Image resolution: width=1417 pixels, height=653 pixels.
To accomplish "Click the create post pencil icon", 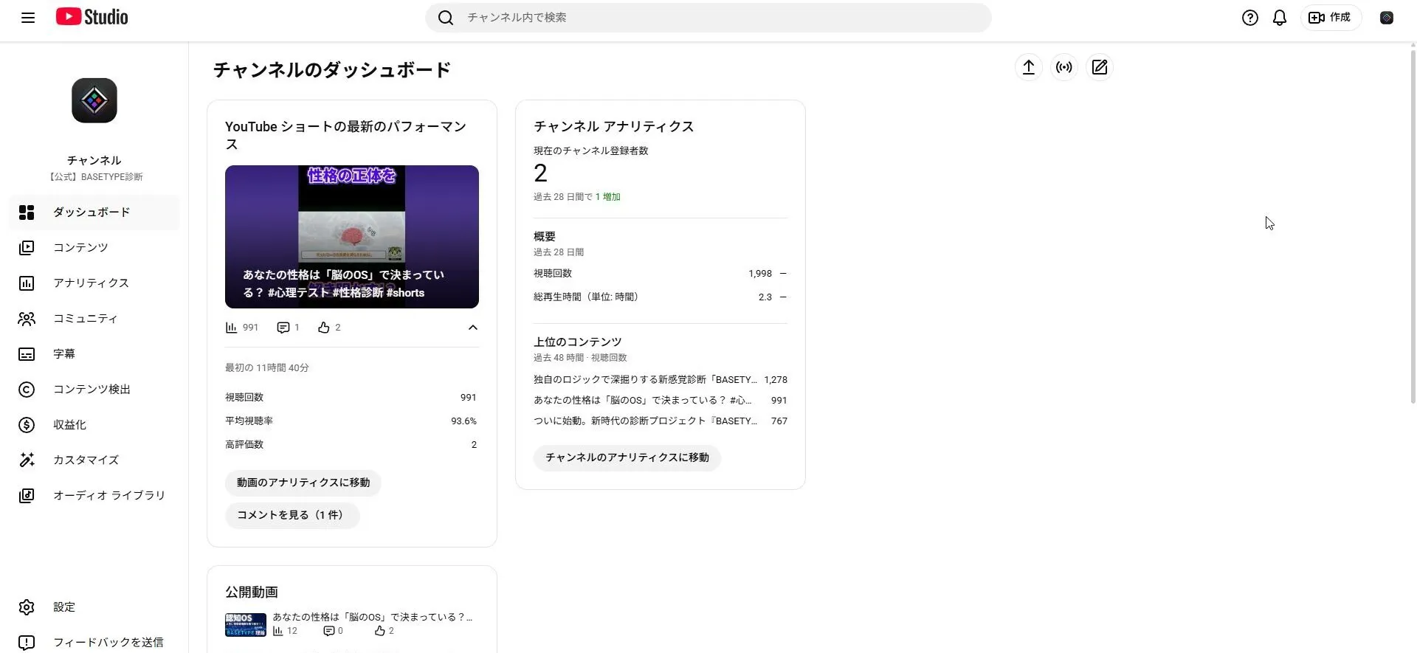I will tap(1099, 67).
